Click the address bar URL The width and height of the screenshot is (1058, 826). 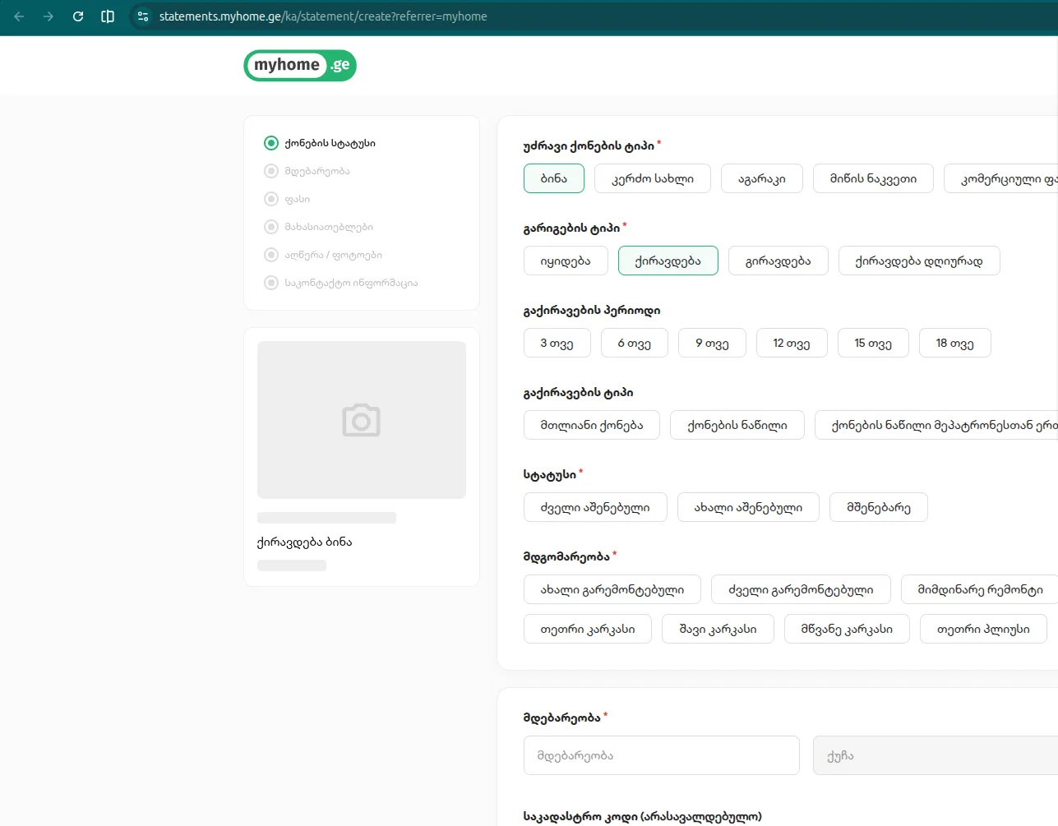[x=323, y=16]
